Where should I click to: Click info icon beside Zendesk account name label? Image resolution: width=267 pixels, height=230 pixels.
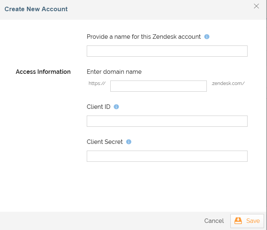click(207, 37)
